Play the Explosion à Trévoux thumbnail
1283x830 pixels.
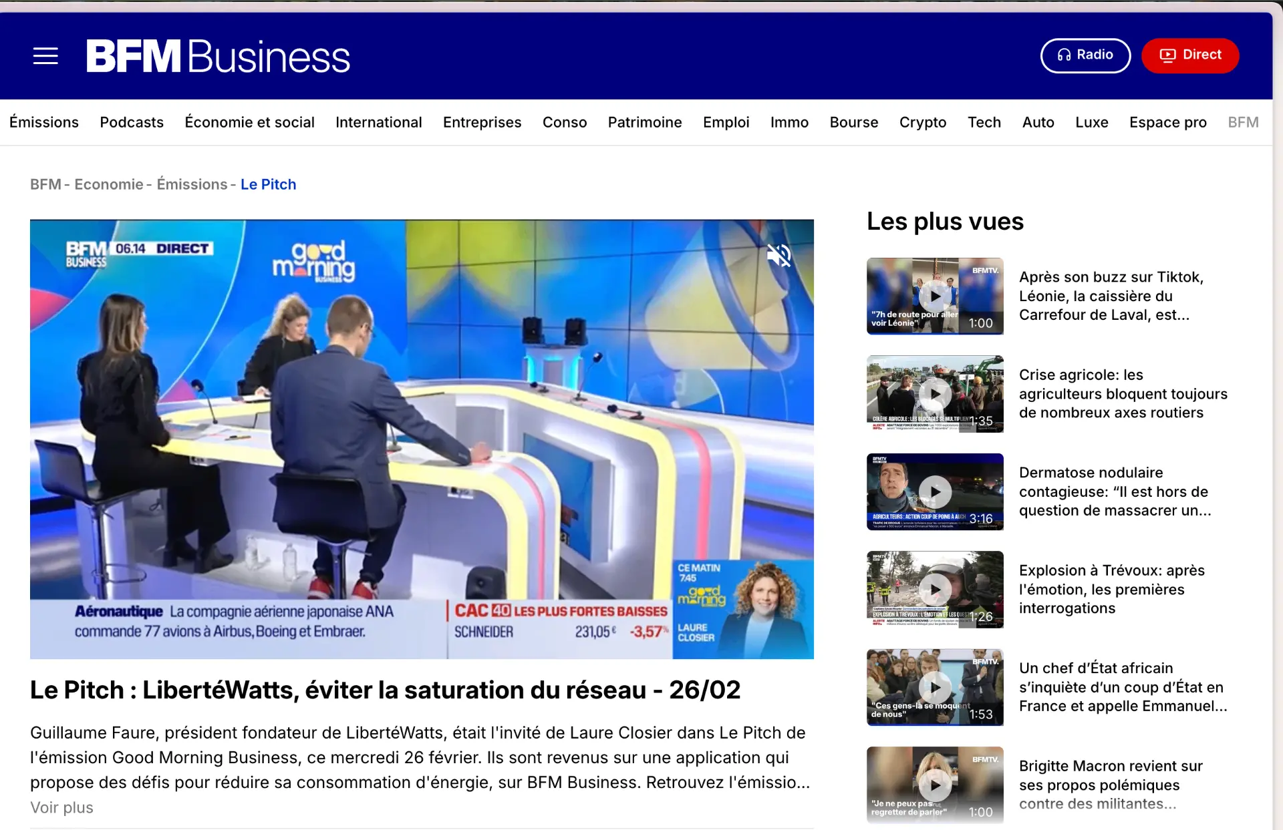click(x=934, y=590)
